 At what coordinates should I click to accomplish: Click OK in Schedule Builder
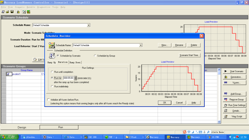pyautogui.click(x=165, y=103)
